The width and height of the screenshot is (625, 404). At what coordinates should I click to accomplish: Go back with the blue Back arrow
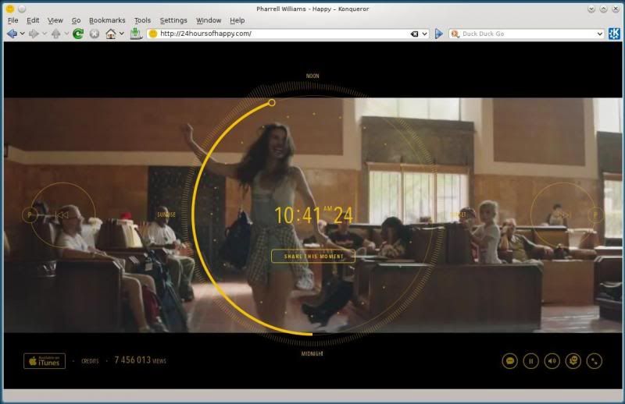(12, 34)
